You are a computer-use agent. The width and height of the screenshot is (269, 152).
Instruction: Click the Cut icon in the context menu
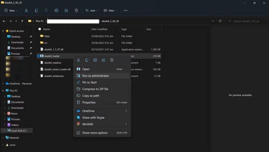coord(78,60)
